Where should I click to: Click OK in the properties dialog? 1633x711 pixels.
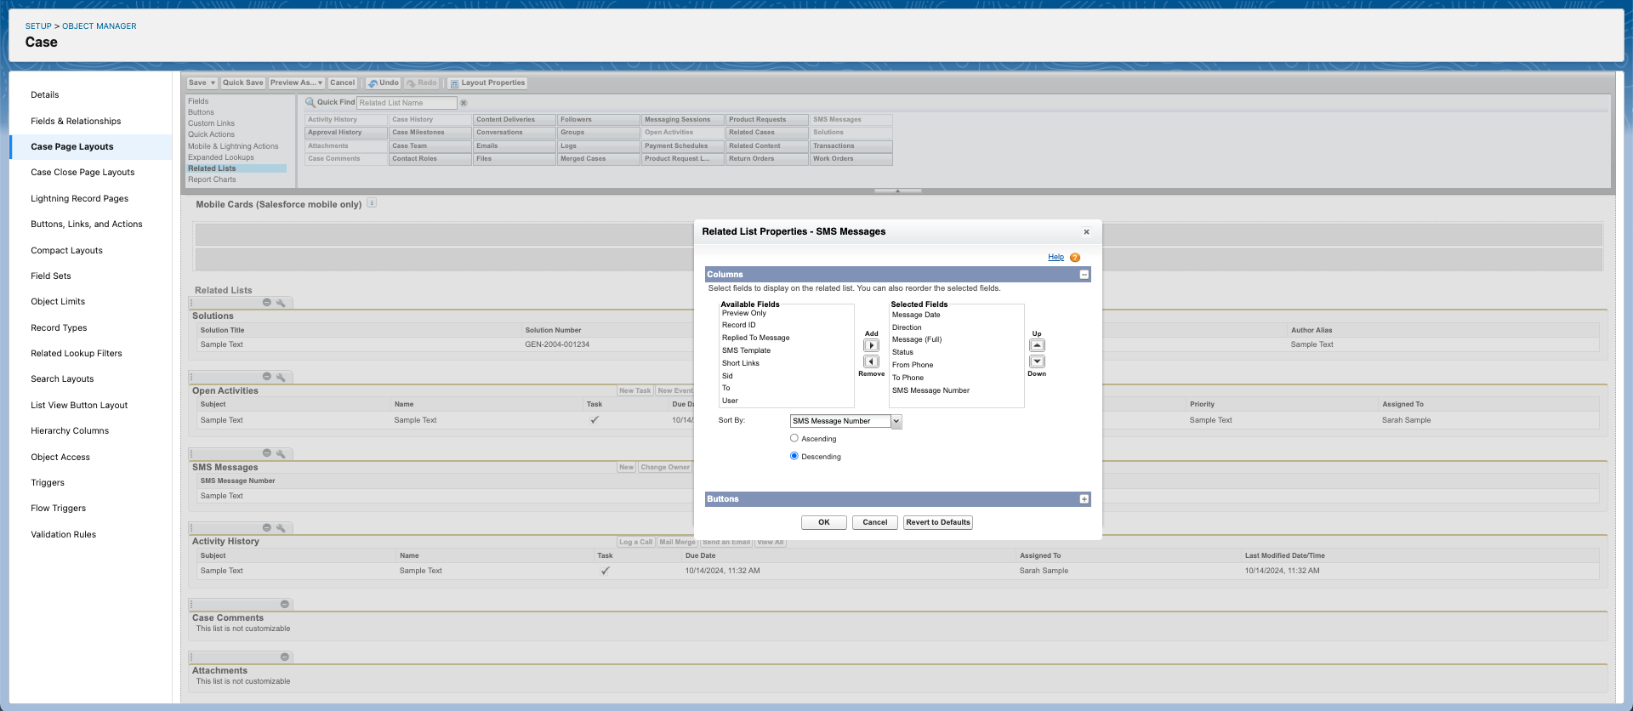823,522
